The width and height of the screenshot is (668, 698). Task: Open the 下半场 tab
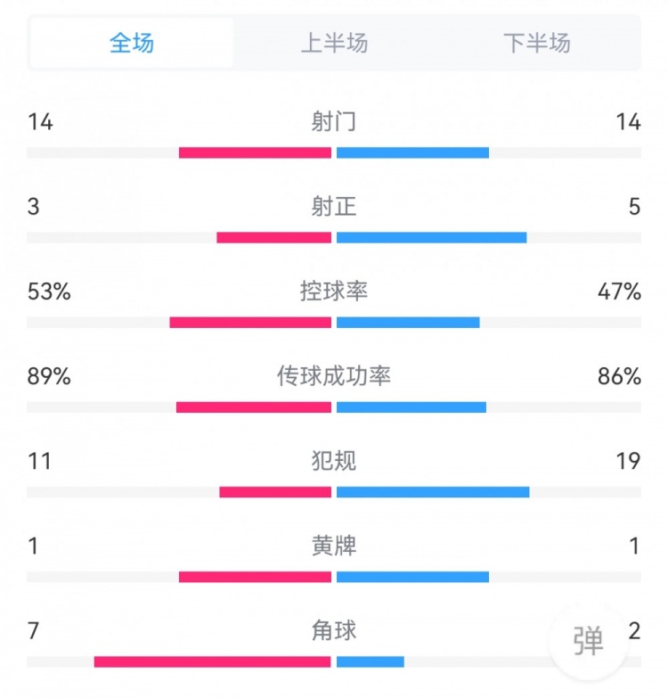click(536, 43)
